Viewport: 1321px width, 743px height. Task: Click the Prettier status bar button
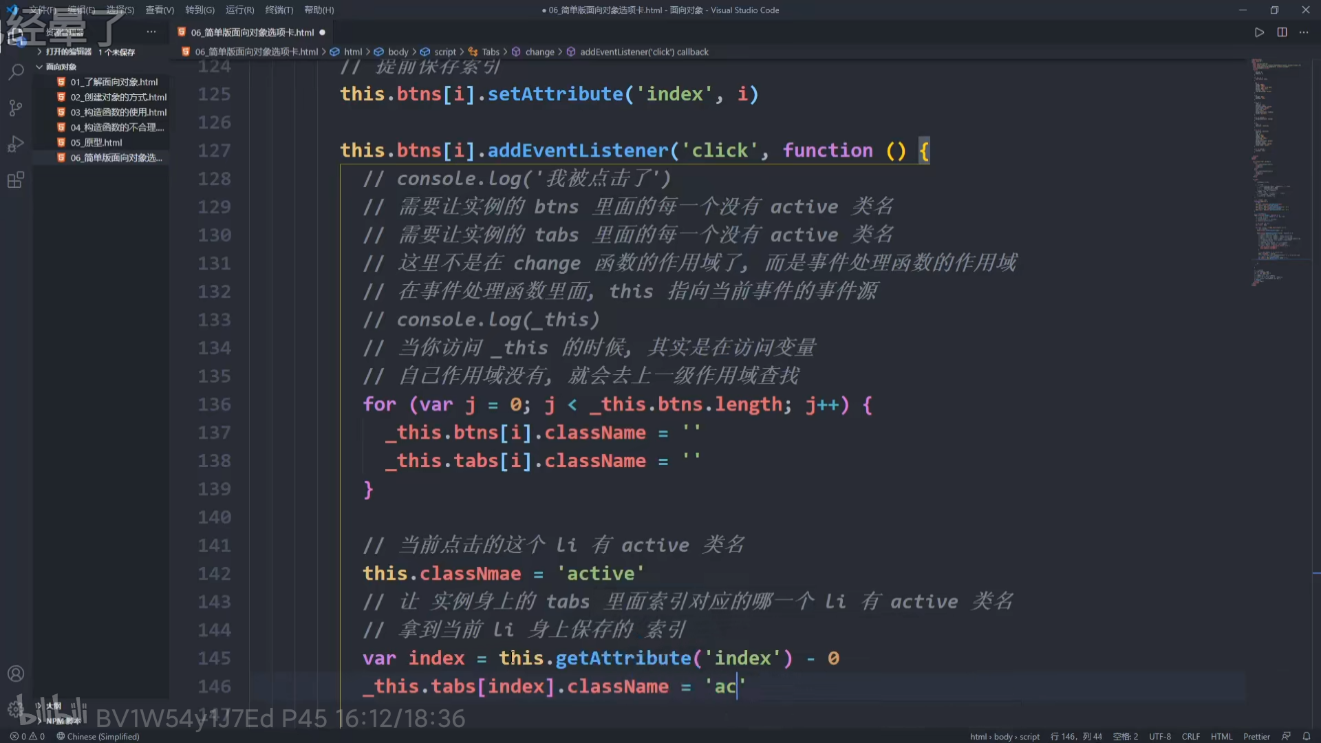[1256, 736]
